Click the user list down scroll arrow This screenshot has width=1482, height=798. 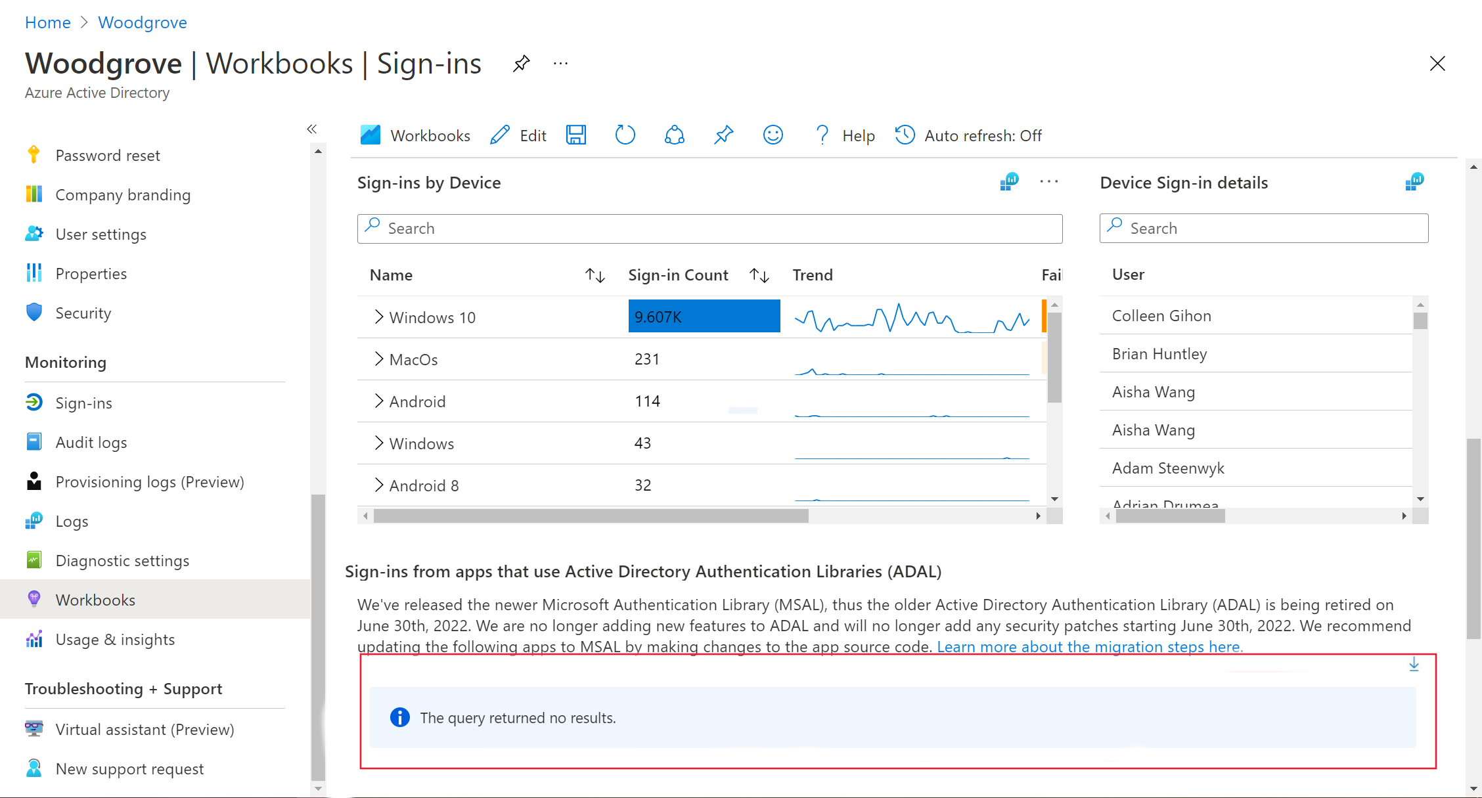point(1420,499)
